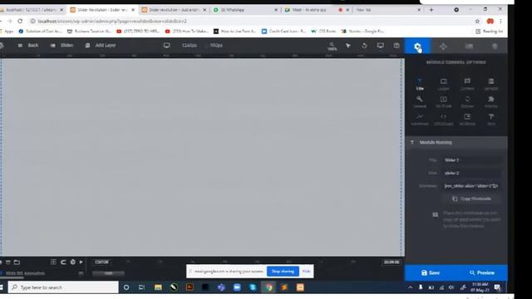Image resolution: width=532 pixels, height=299 pixels.
Task: Click the Title field containing Slider 2
Action: pyautogui.click(x=471, y=160)
